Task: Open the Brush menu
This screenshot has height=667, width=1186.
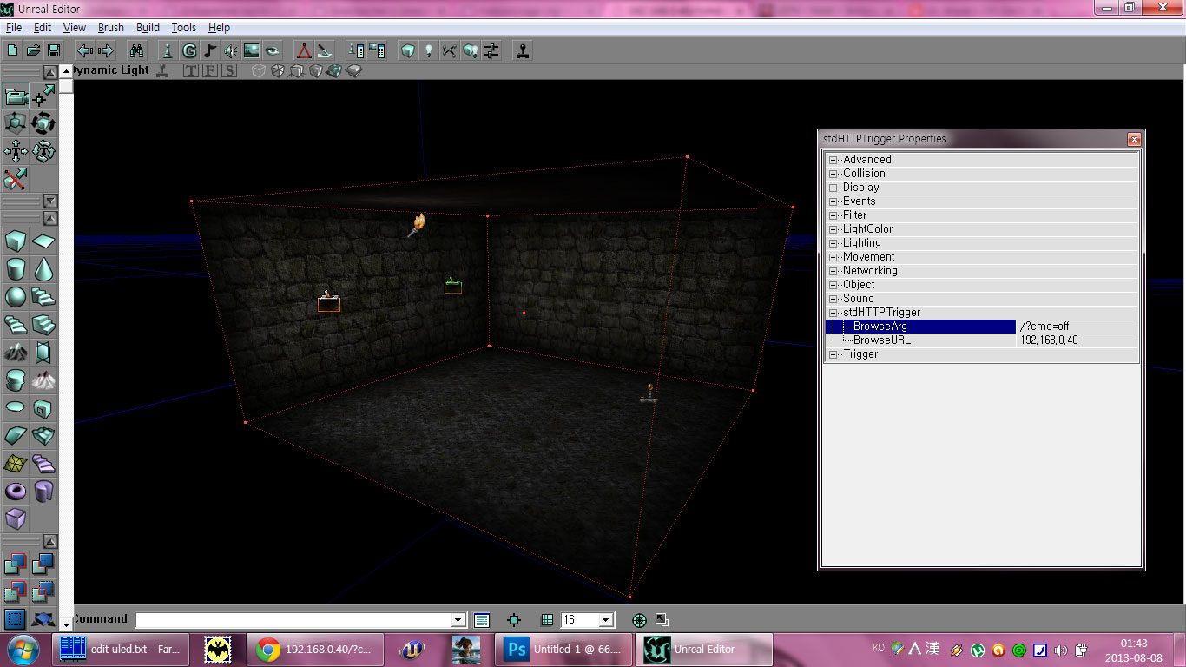Action: (111, 28)
